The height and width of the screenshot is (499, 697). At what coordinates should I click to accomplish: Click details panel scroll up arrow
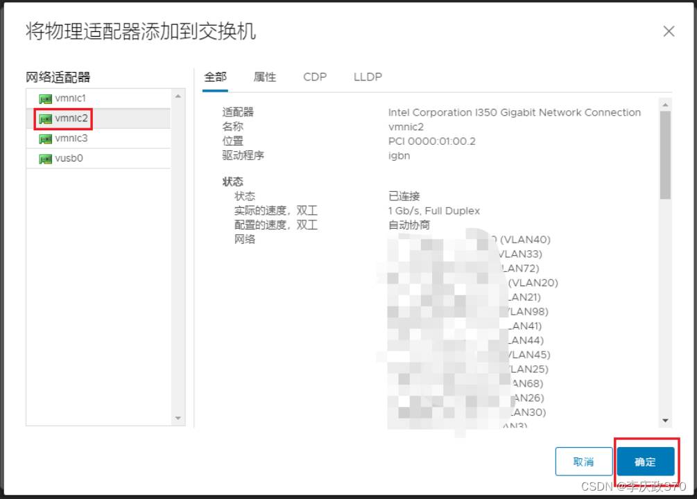click(666, 105)
